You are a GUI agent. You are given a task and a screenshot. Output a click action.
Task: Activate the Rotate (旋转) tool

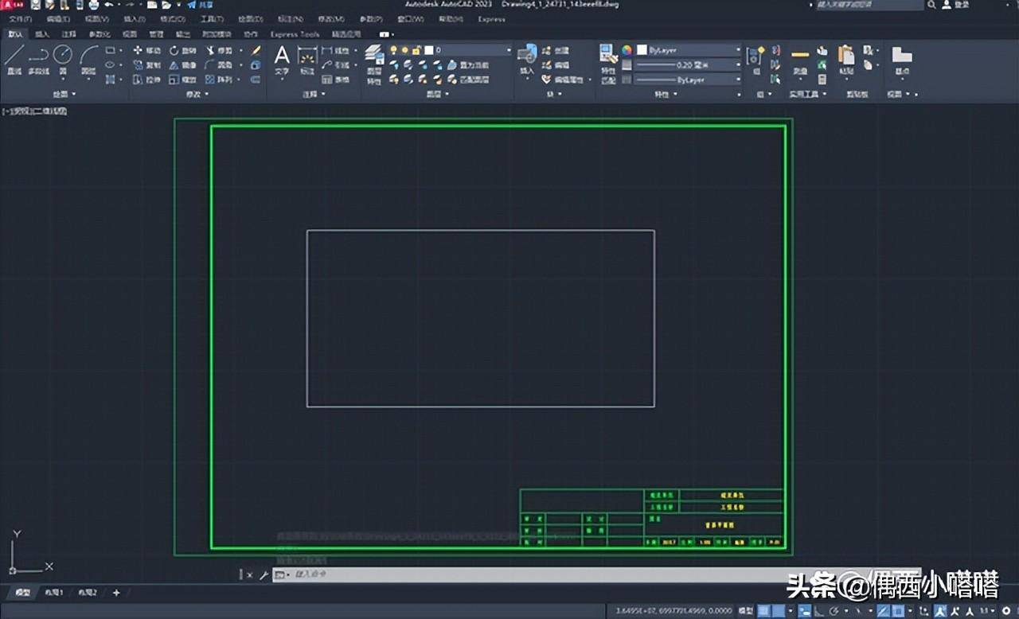pyautogui.click(x=183, y=50)
